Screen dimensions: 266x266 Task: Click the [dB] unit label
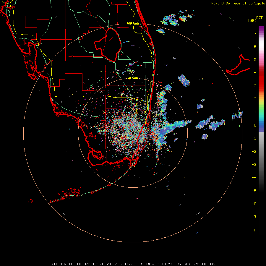[x=252, y=20]
